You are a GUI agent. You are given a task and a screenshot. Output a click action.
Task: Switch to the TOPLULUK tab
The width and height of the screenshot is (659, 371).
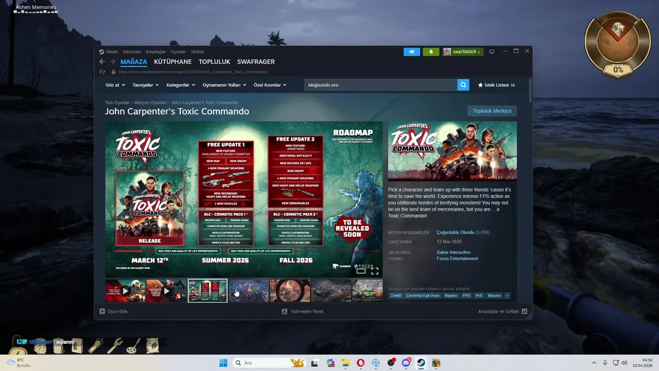point(215,62)
